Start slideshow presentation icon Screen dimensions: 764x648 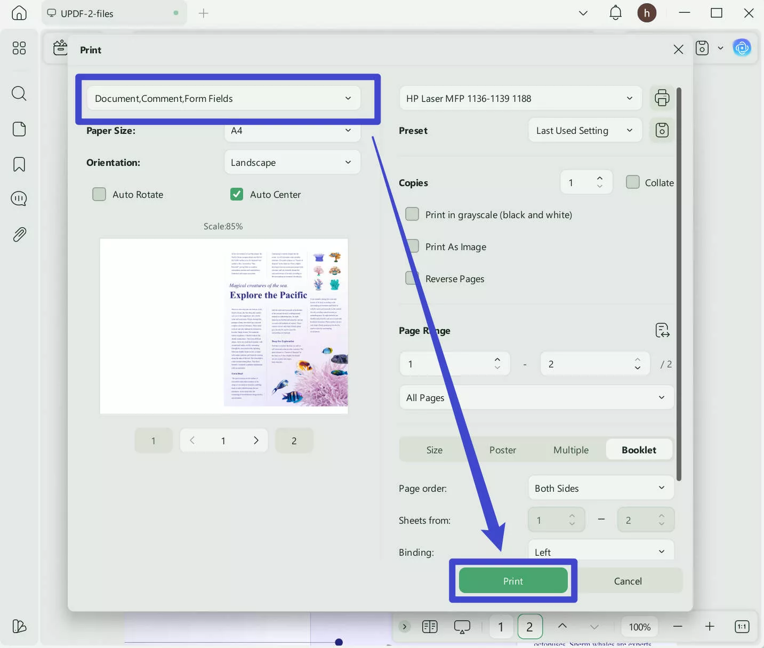462,627
